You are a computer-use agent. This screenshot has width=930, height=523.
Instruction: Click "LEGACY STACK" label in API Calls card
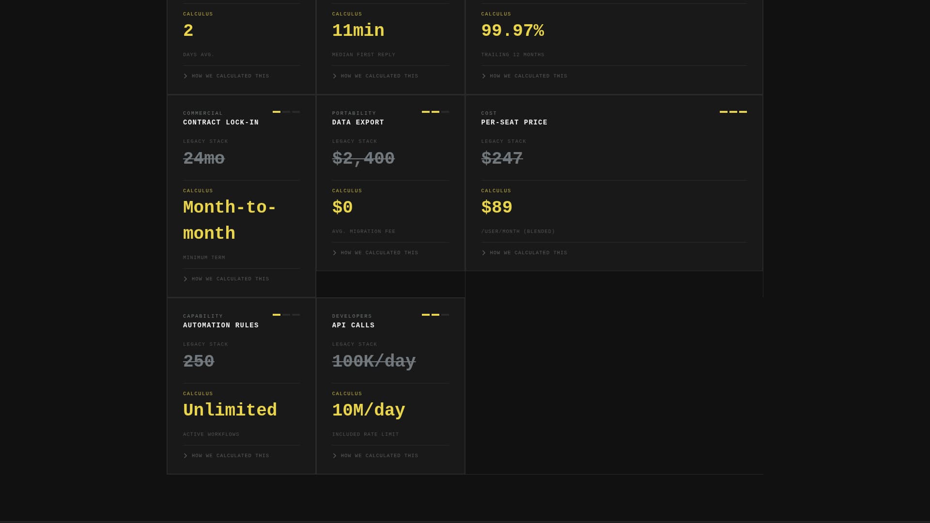tap(355, 344)
